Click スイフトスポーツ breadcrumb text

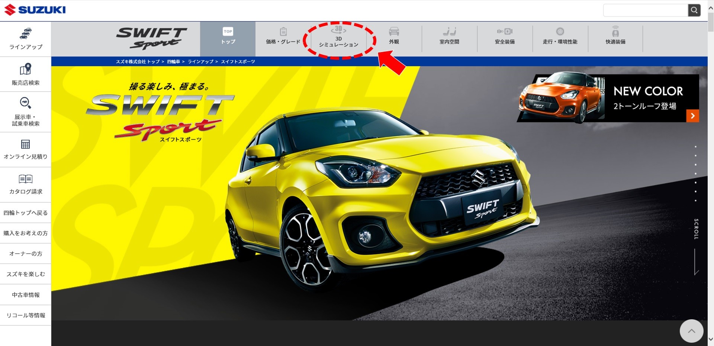[x=238, y=62]
